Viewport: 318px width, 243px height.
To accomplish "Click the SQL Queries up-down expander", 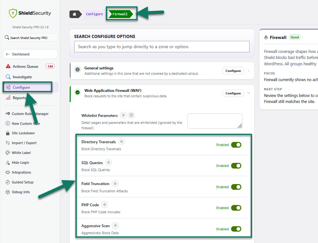I will pos(108,162).
